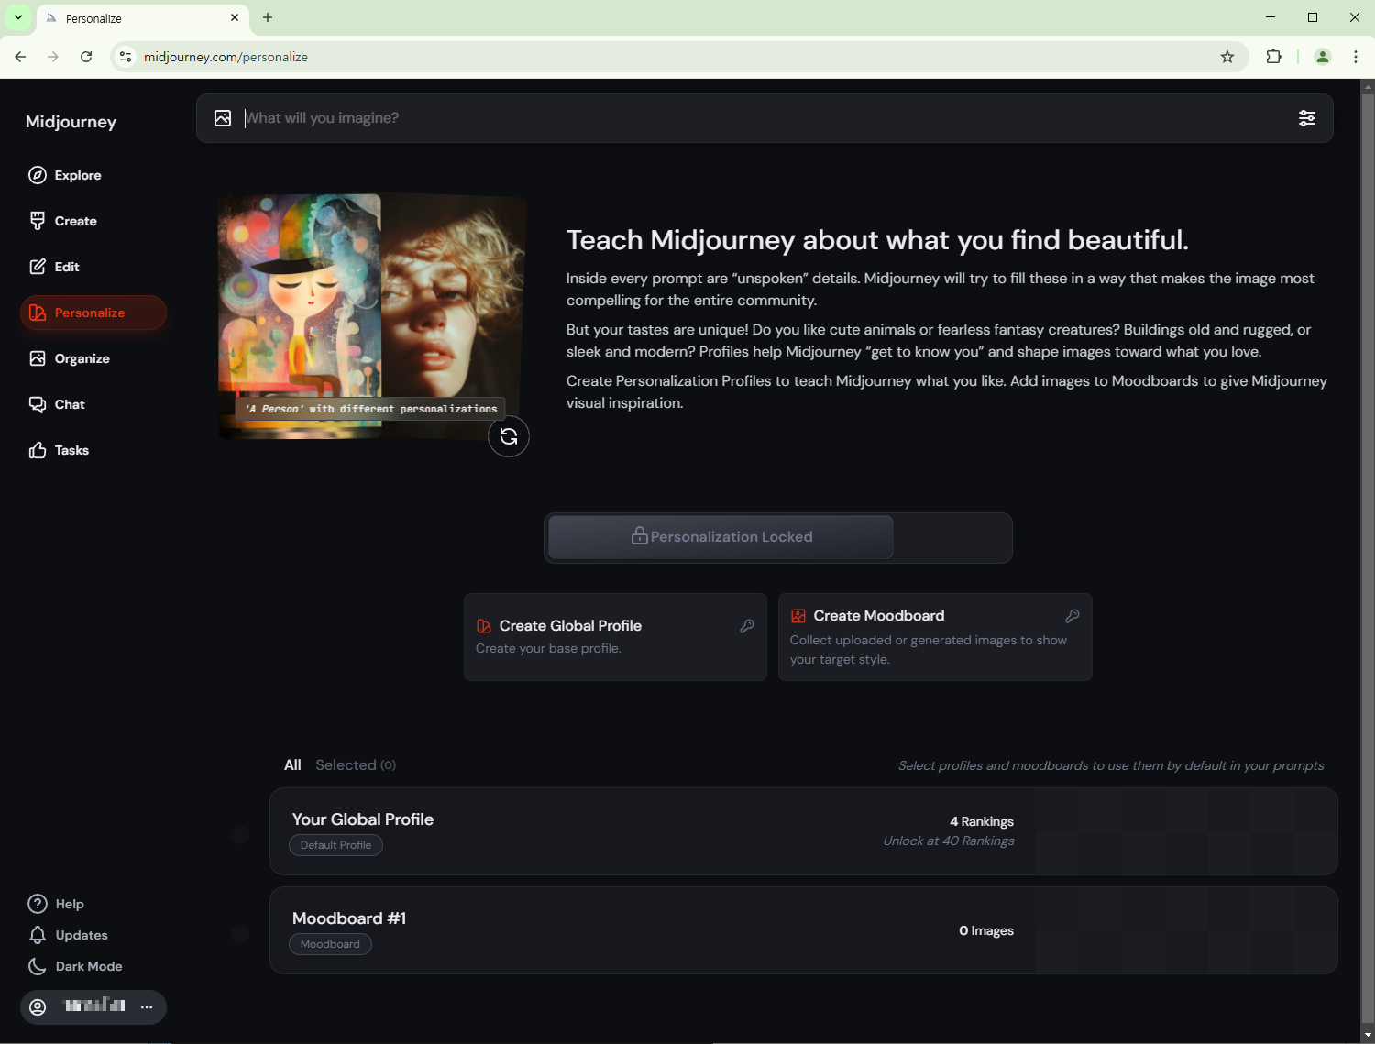Select the Your Global Profile radio circle

coord(240,835)
